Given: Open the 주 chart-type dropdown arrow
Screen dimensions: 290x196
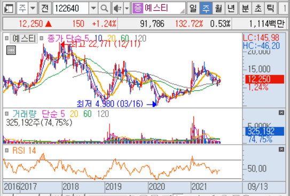Looking at the screenshot, I should 33,9.
